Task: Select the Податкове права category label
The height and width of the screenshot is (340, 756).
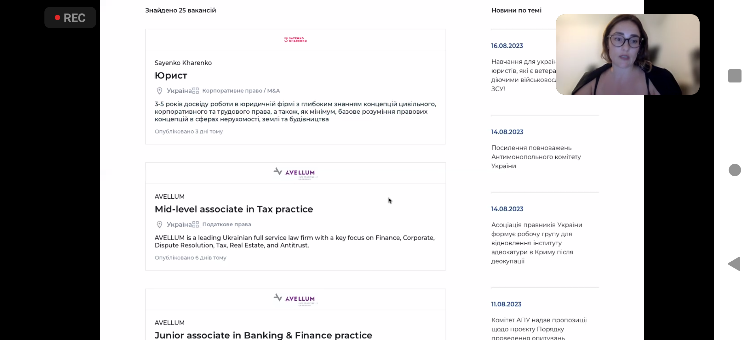Action: 226,224
